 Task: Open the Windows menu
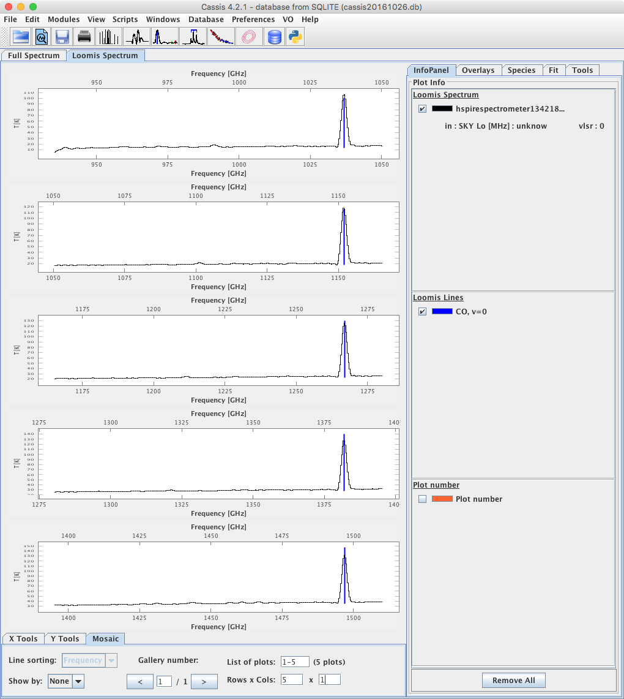(x=163, y=19)
